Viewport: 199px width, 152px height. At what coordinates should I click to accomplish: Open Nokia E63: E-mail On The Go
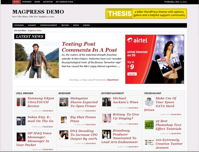click(x=40, y=119)
